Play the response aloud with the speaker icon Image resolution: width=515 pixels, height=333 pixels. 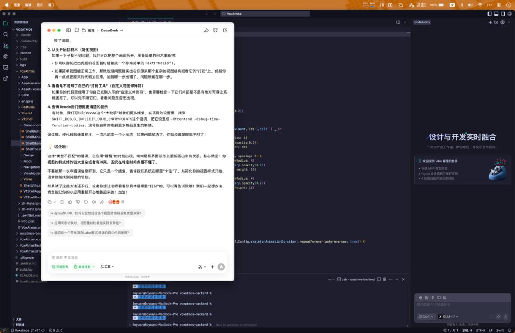94,202
